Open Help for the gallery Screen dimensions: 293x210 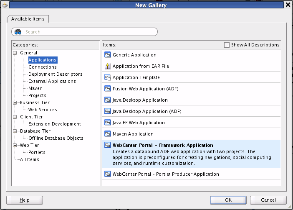coord(25,200)
